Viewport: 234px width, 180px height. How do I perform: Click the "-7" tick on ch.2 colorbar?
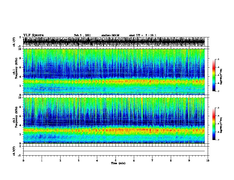point(218,140)
